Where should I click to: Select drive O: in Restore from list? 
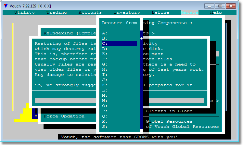(x=120, y=106)
